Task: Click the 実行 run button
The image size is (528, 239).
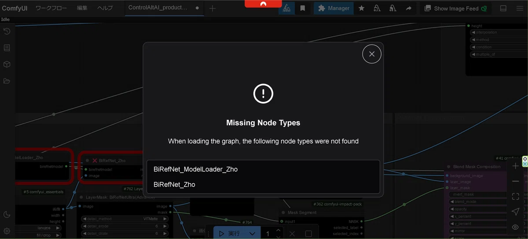Action: point(229,234)
